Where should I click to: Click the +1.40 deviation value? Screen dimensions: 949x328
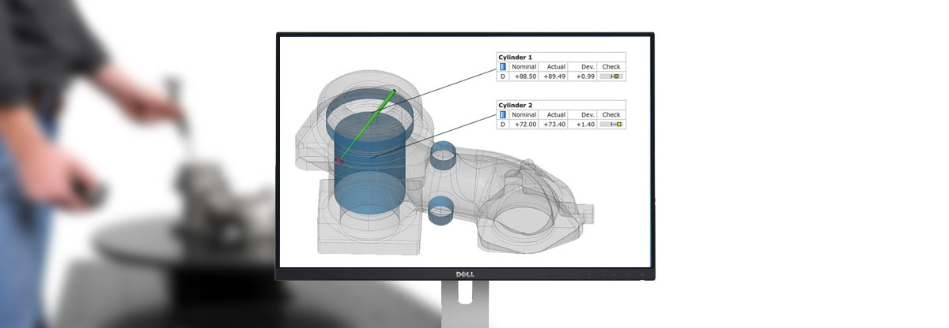pos(585,124)
